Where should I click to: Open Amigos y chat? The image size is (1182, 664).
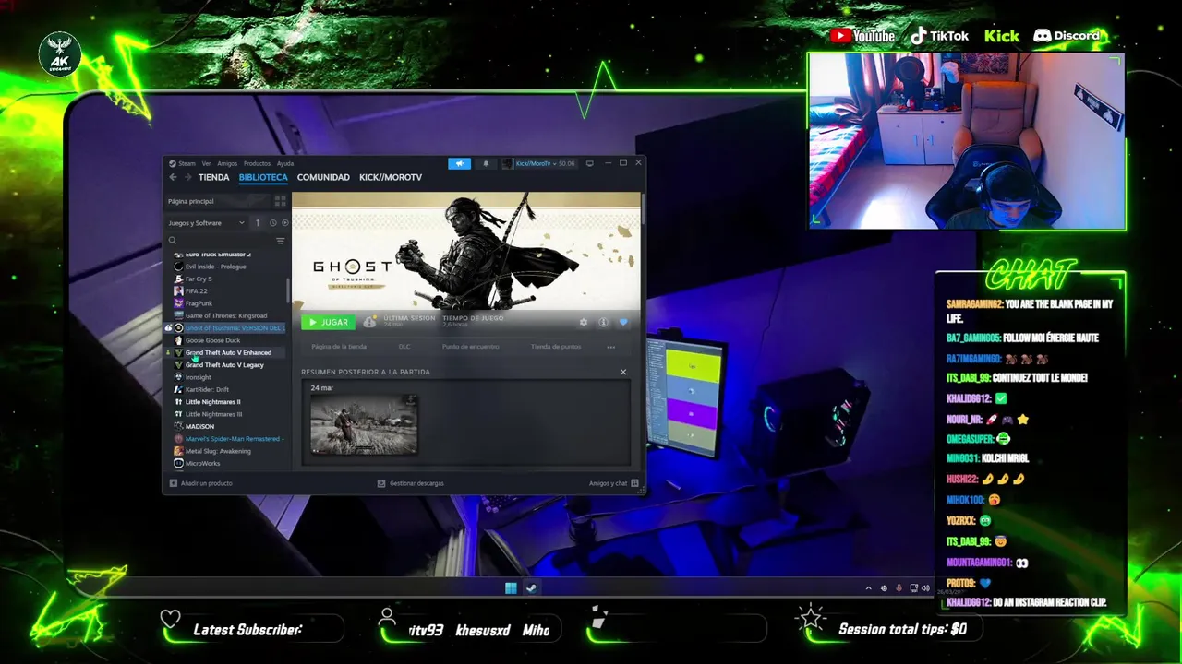pos(613,483)
